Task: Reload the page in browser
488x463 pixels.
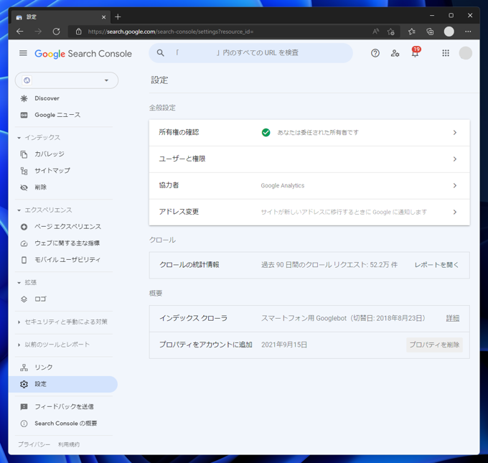Action: (56, 32)
